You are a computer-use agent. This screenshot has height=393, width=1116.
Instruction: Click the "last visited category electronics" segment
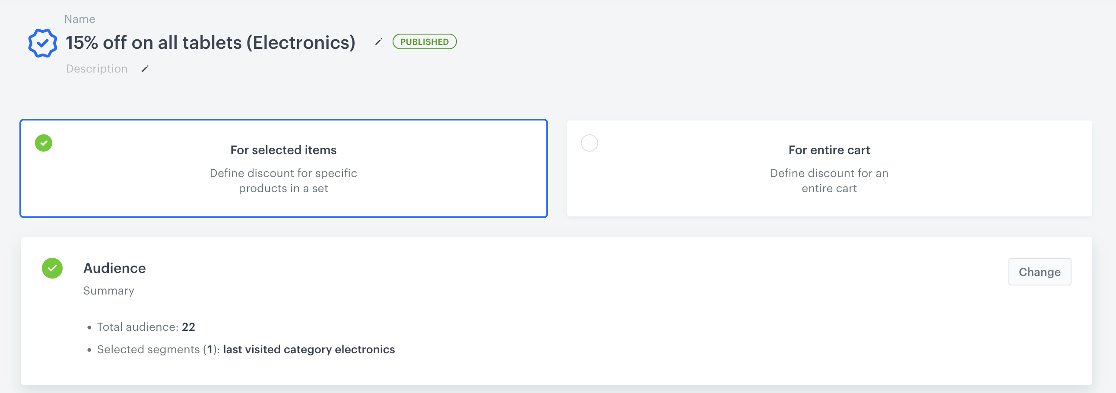pyautogui.click(x=309, y=349)
